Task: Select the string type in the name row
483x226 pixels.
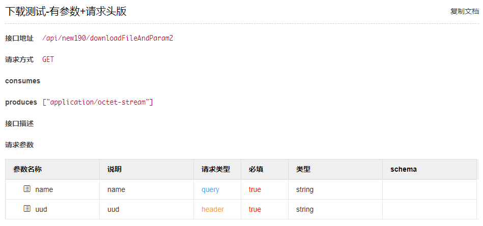Action: click(x=305, y=189)
